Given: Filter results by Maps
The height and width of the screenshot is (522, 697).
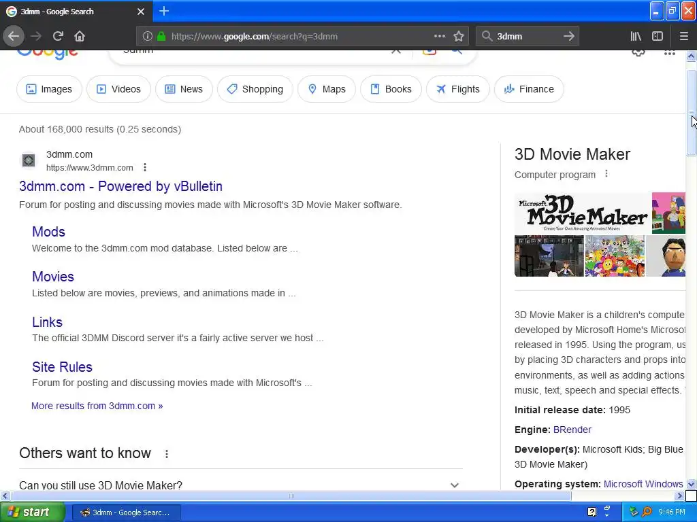Looking at the screenshot, I should (x=327, y=89).
